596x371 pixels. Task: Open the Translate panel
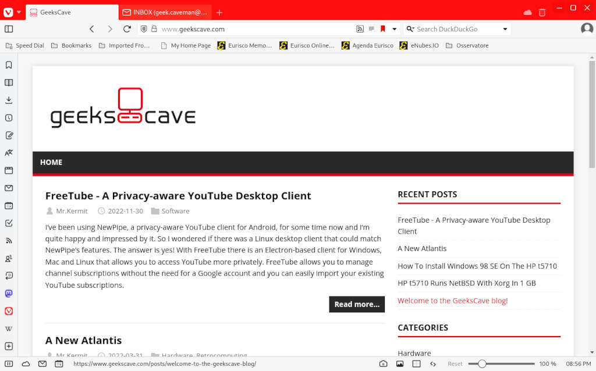point(9,153)
